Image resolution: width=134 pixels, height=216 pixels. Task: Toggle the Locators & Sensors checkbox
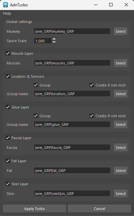click(x=8, y=76)
